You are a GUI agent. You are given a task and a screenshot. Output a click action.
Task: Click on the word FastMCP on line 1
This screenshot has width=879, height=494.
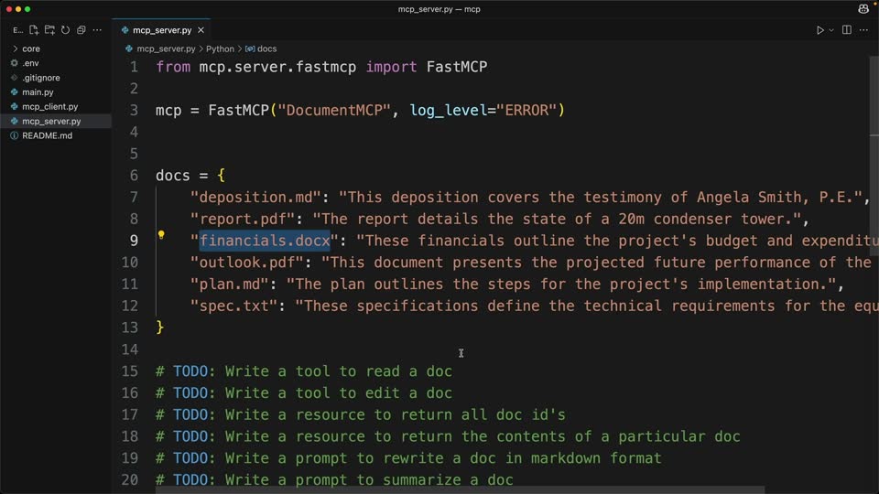tap(456, 67)
